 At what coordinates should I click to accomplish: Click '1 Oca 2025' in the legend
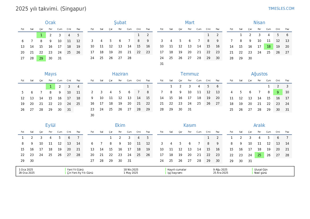pyautogui.click(x=26, y=170)
